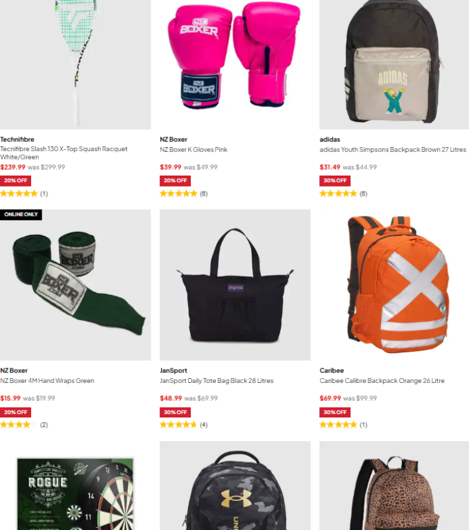Open the NZ Boxer K Gloves Pink link
The image size is (469, 530).
193,150
